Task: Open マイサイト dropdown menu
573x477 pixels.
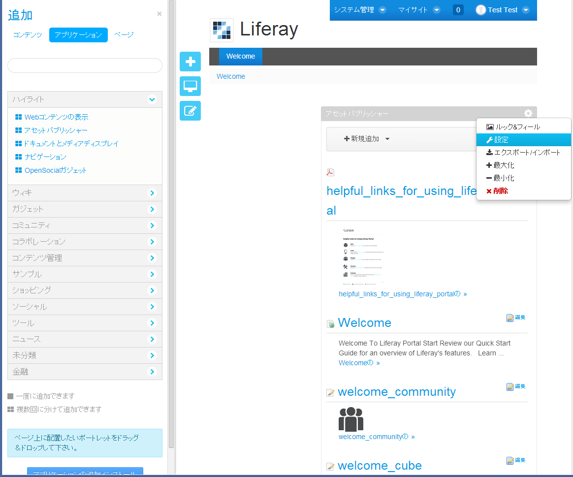Action: click(x=419, y=10)
